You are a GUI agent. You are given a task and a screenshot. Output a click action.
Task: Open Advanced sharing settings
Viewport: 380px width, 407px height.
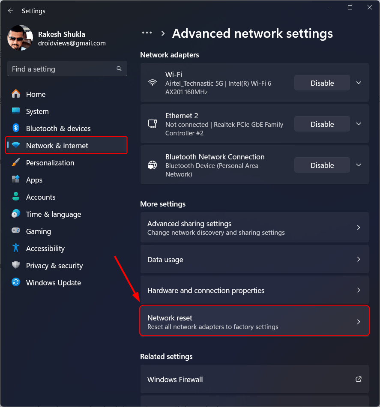tap(254, 227)
